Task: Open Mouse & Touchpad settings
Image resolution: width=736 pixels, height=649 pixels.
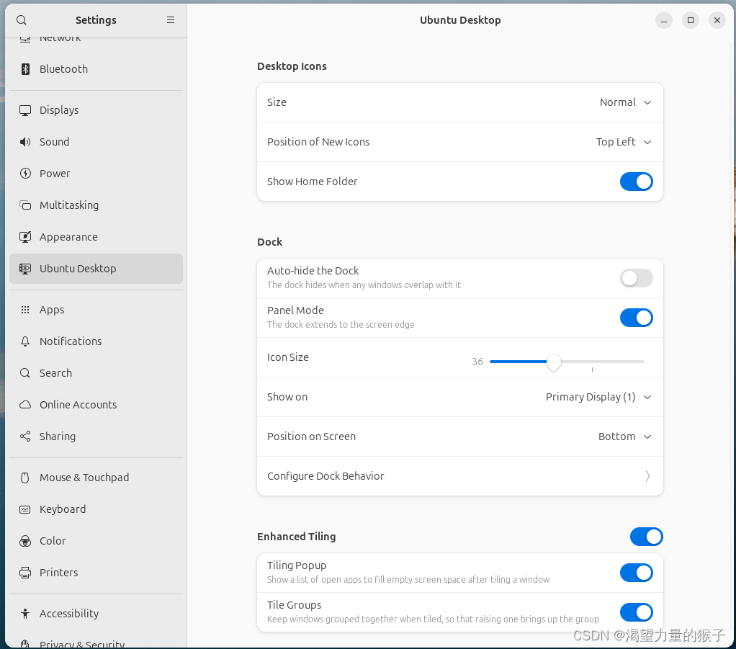Action: point(96,478)
